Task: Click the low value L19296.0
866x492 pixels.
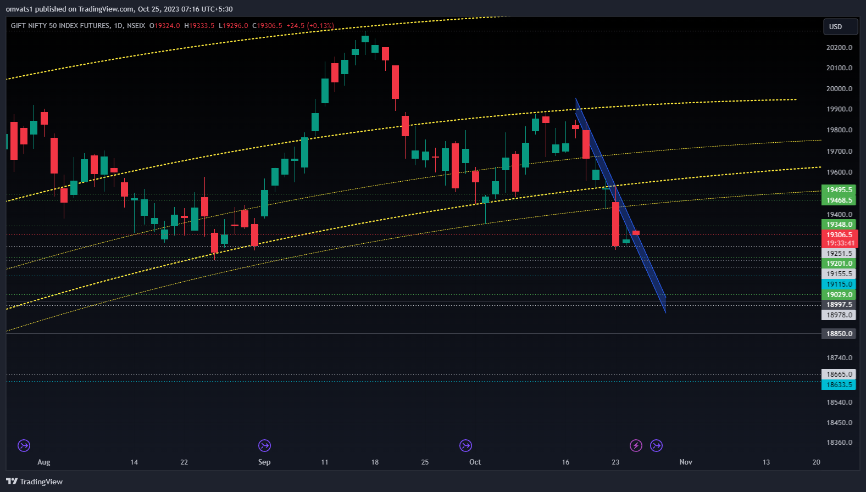Action: [234, 26]
